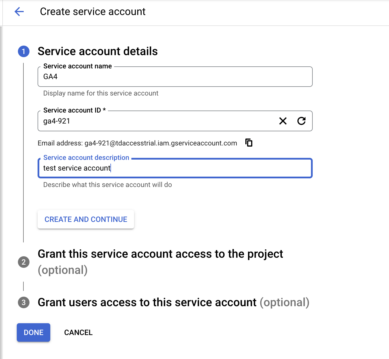
Task: Regenerate the service account ID
Action: [301, 121]
